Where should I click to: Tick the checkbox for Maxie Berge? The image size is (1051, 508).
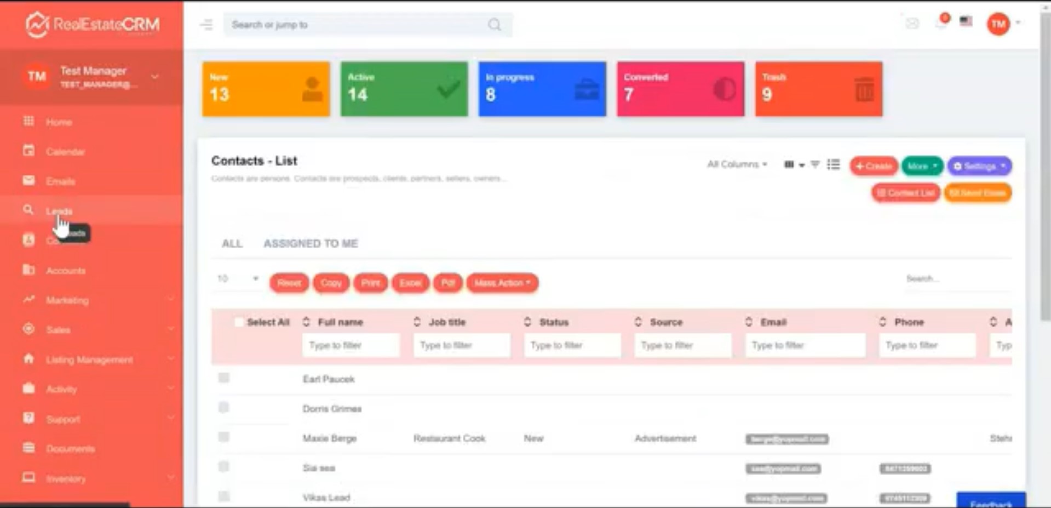click(x=223, y=437)
